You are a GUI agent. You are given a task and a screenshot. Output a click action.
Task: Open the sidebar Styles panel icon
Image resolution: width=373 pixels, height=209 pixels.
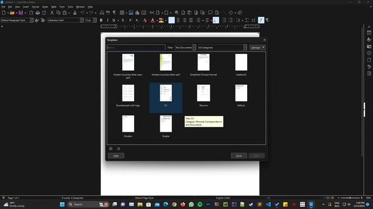coord(369,39)
